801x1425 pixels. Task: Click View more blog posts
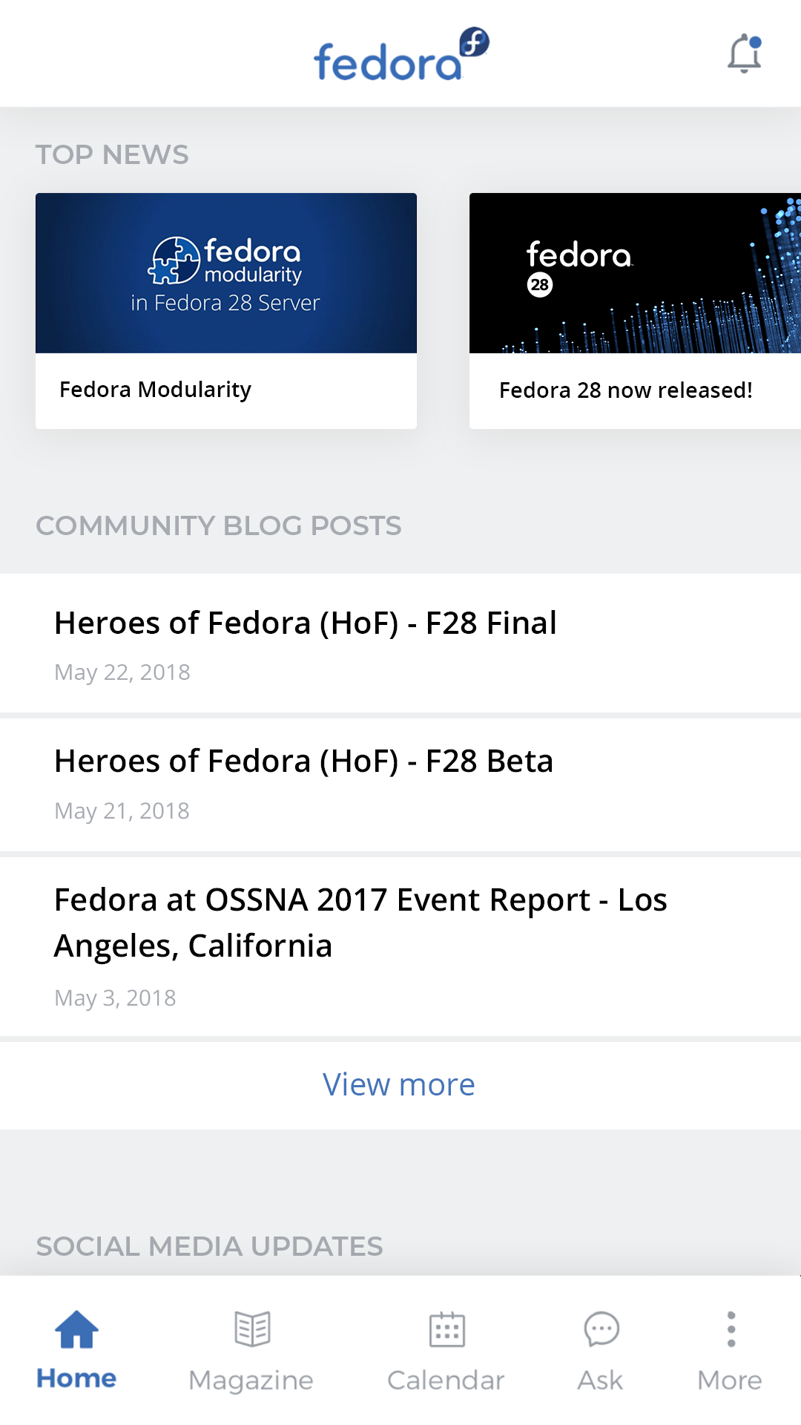pos(399,1085)
